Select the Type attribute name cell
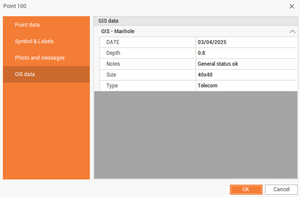Viewport: 300px width, 197px height. [x=148, y=86]
